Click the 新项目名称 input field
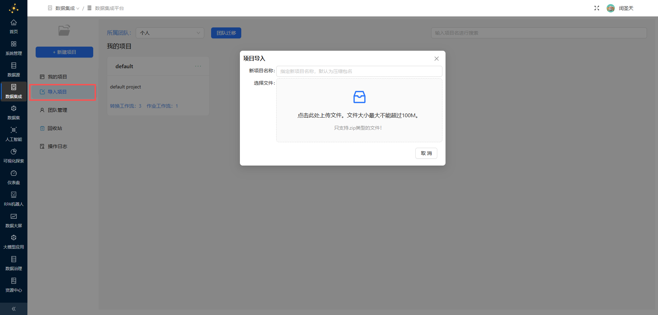Screen dimensions: 658x315 (359, 71)
